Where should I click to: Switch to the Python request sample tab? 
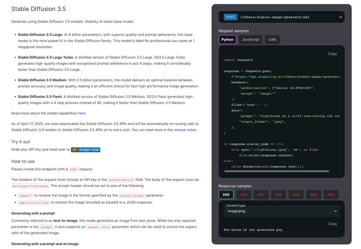click(227, 40)
